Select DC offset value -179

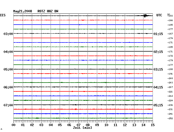(x=170, y=60)
